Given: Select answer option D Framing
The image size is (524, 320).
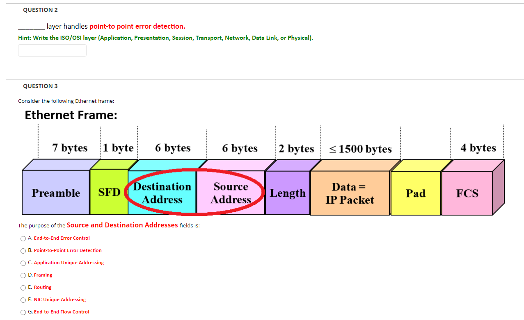Looking at the screenshot, I should [23, 275].
